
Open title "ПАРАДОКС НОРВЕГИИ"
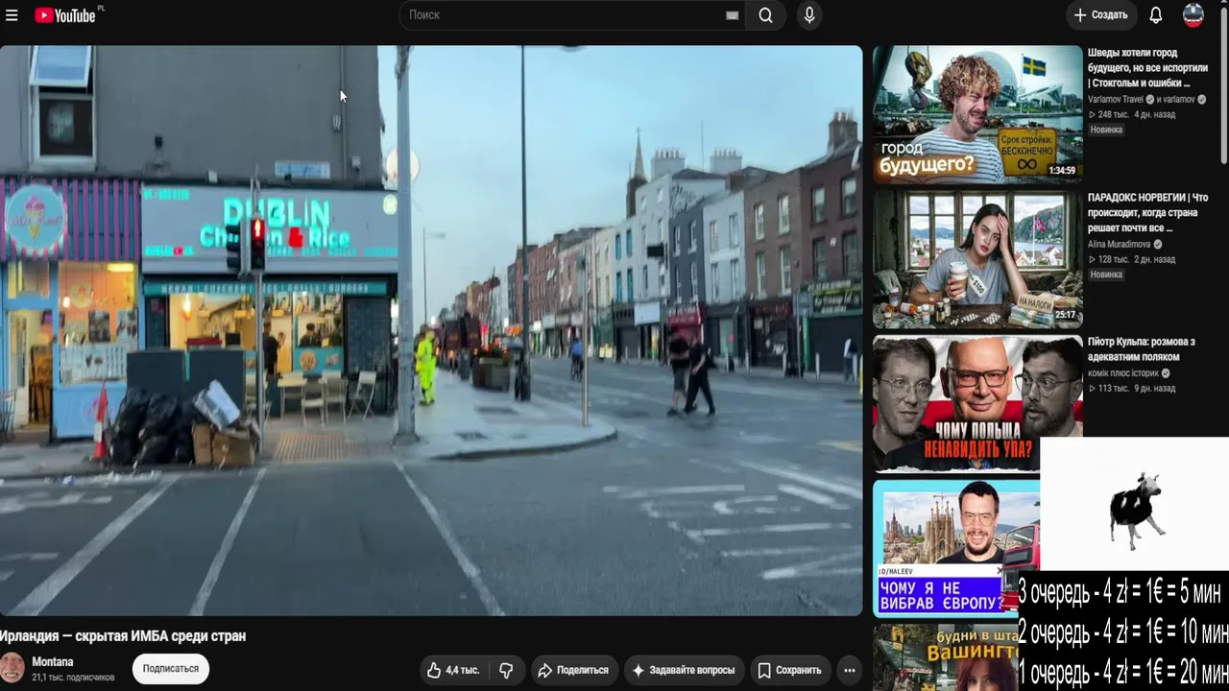coord(1147,213)
